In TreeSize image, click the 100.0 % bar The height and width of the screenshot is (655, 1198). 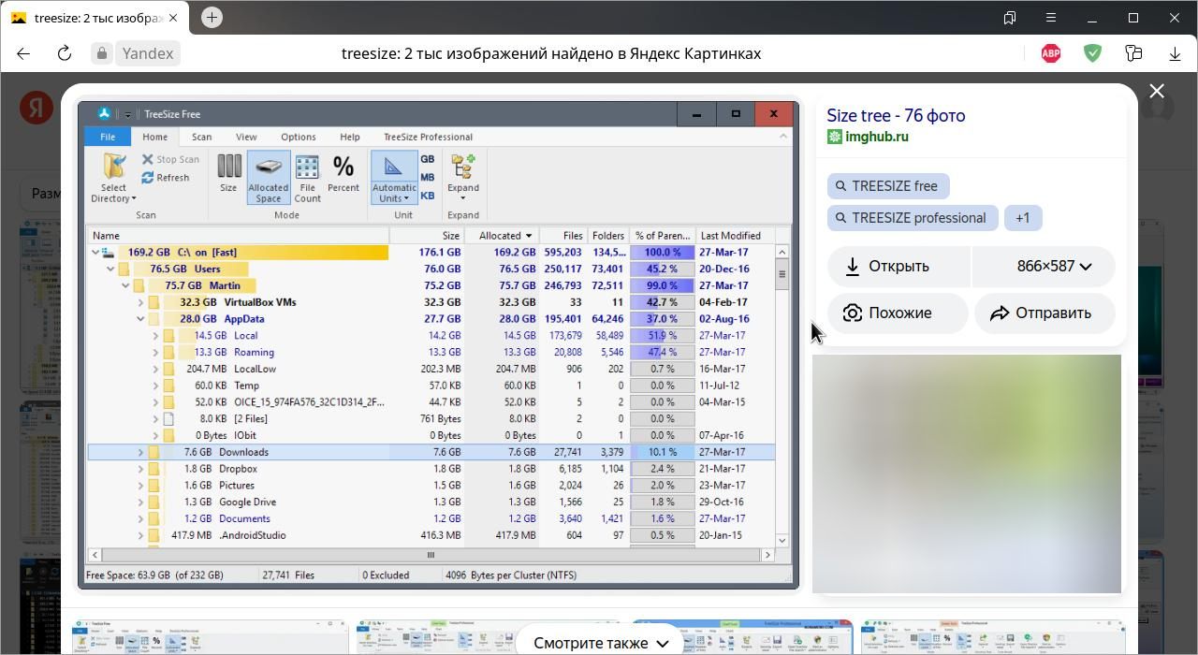coord(663,253)
